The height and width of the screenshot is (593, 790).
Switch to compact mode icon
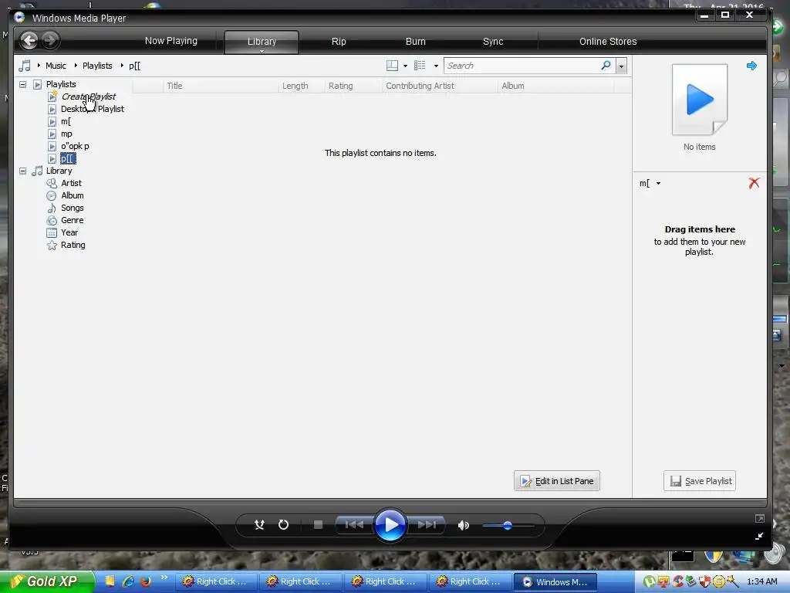[759, 536]
